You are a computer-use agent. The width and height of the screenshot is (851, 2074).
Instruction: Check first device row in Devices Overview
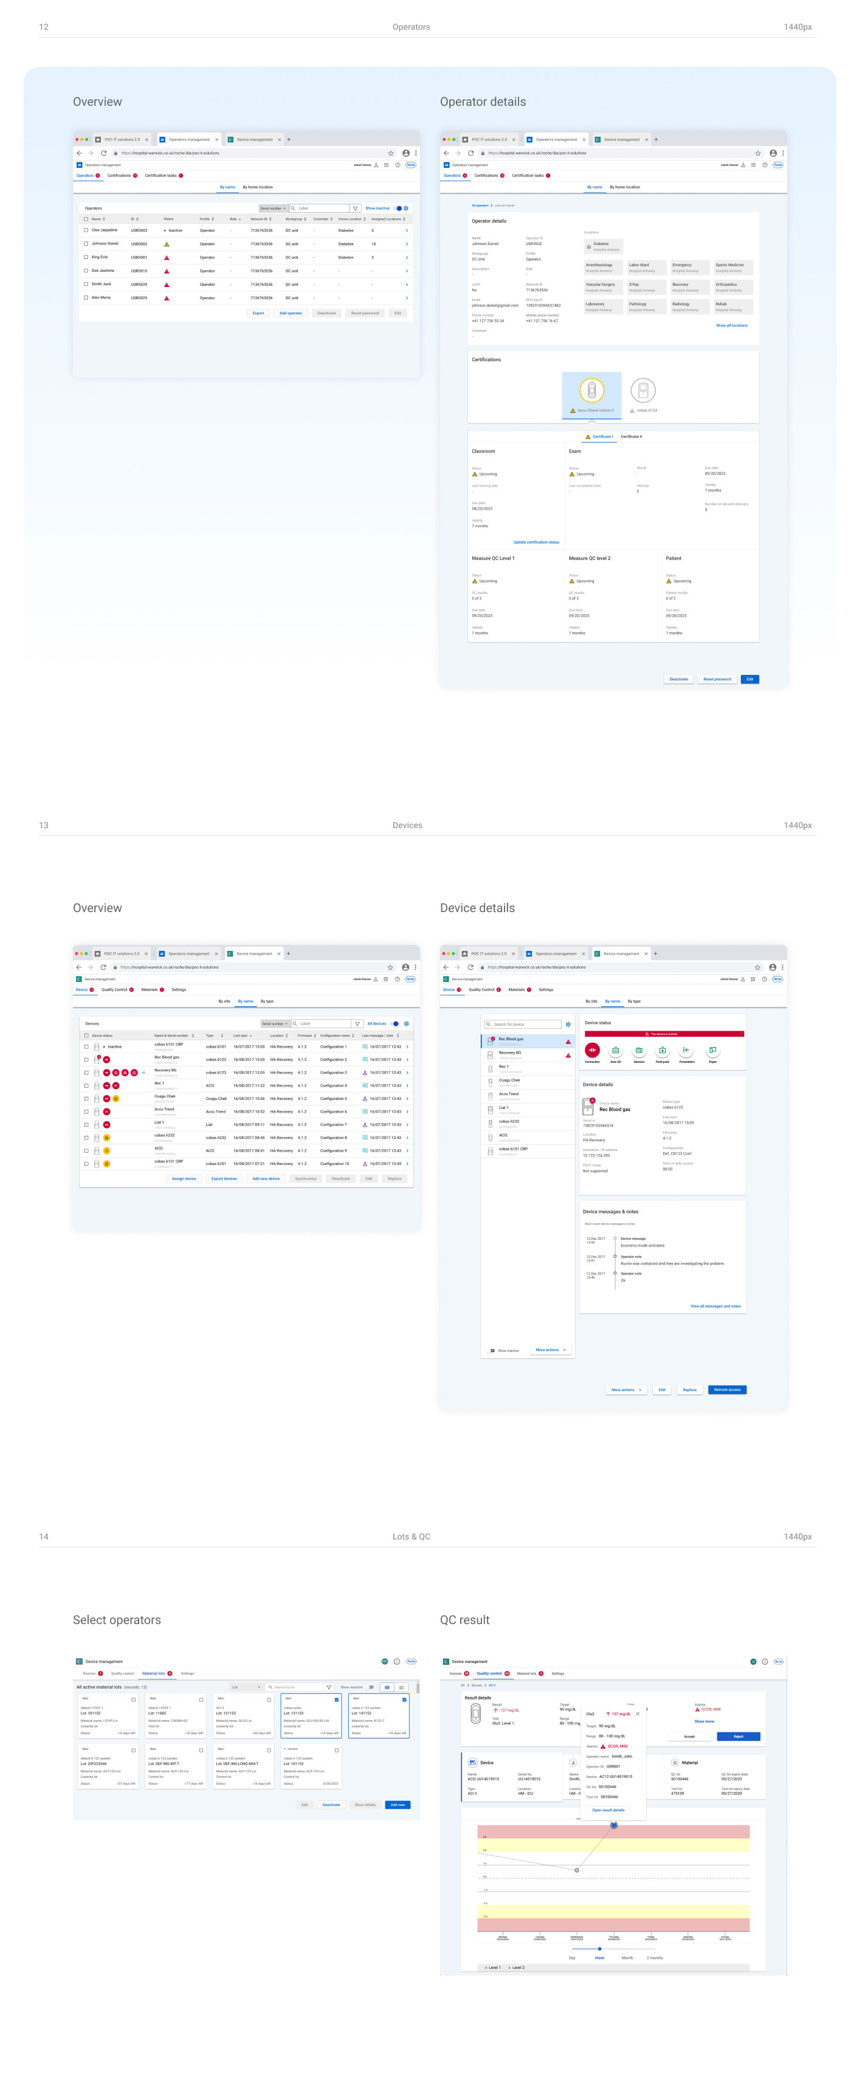coord(86,1046)
